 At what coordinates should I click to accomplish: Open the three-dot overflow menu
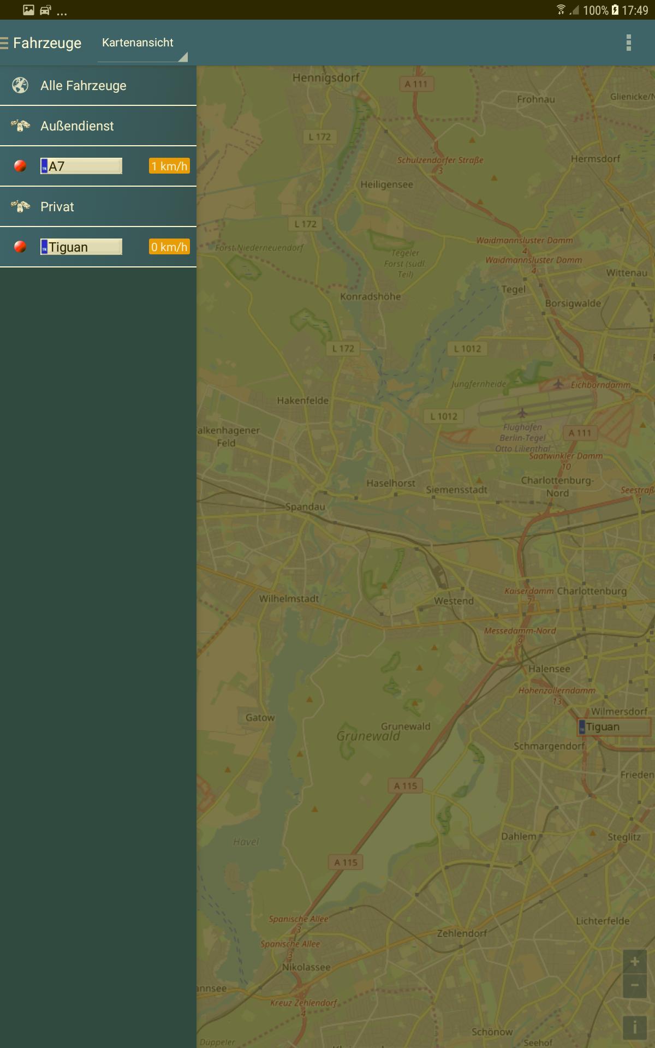click(x=628, y=43)
